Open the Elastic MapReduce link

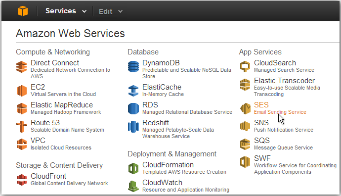[x=66, y=108]
